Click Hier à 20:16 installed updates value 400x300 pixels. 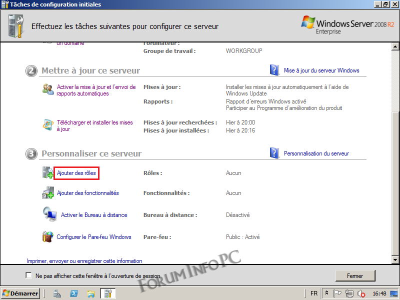click(x=240, y=130)
